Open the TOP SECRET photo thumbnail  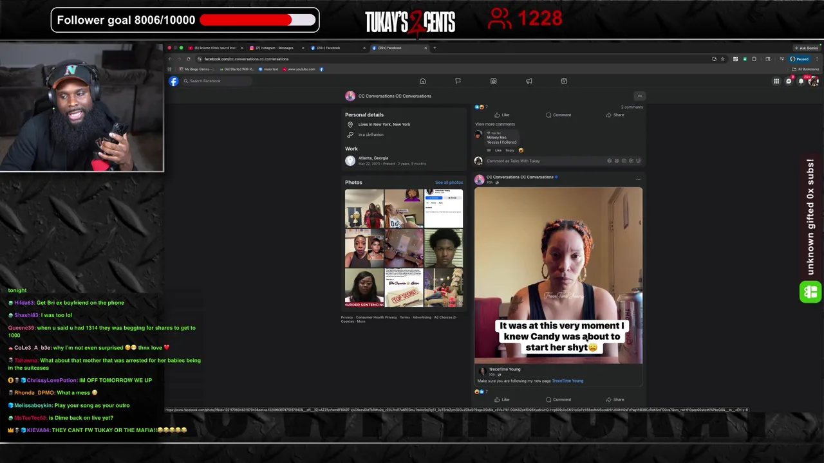[x=404, y=287]
